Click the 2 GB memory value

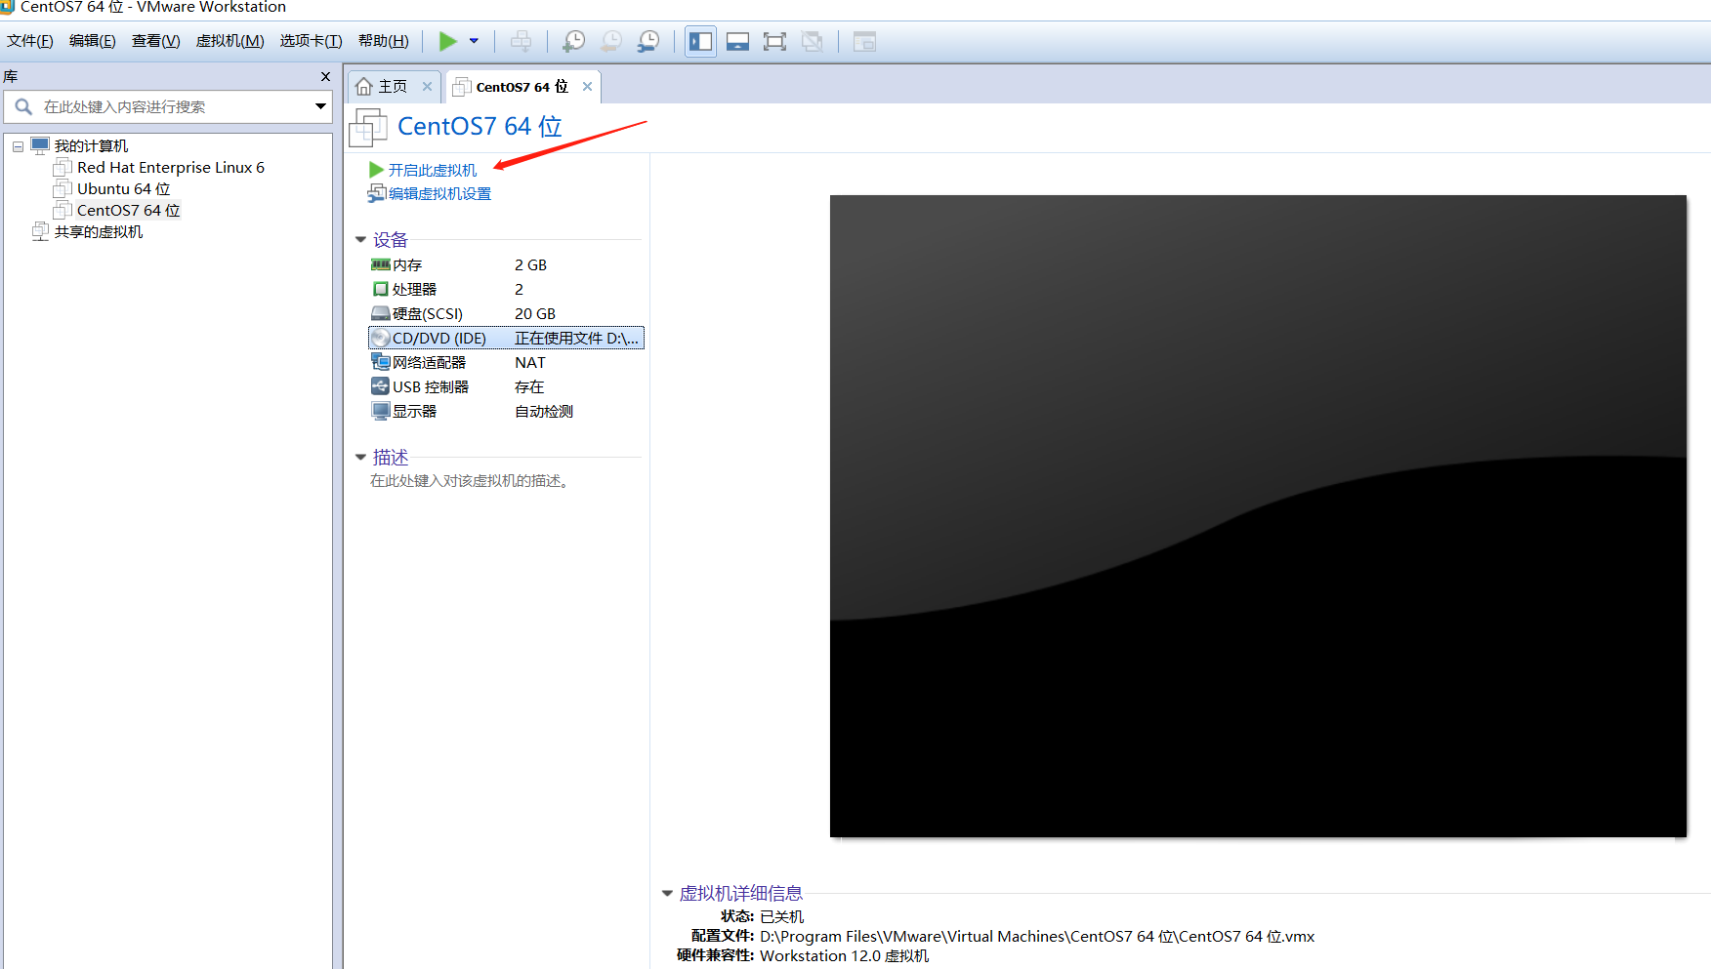click(530, 265)
